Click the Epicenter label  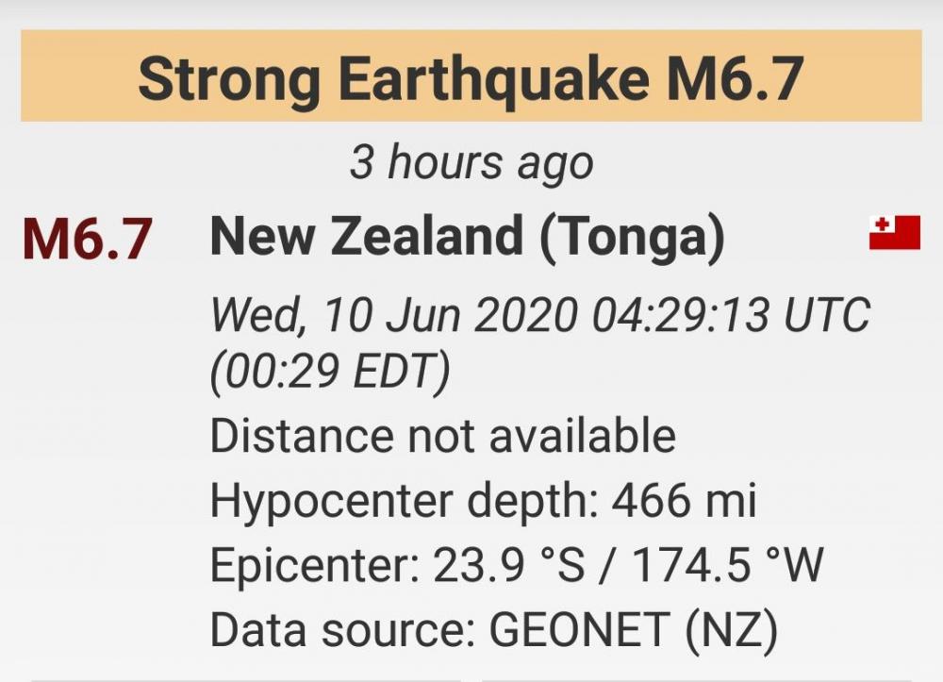315,565
